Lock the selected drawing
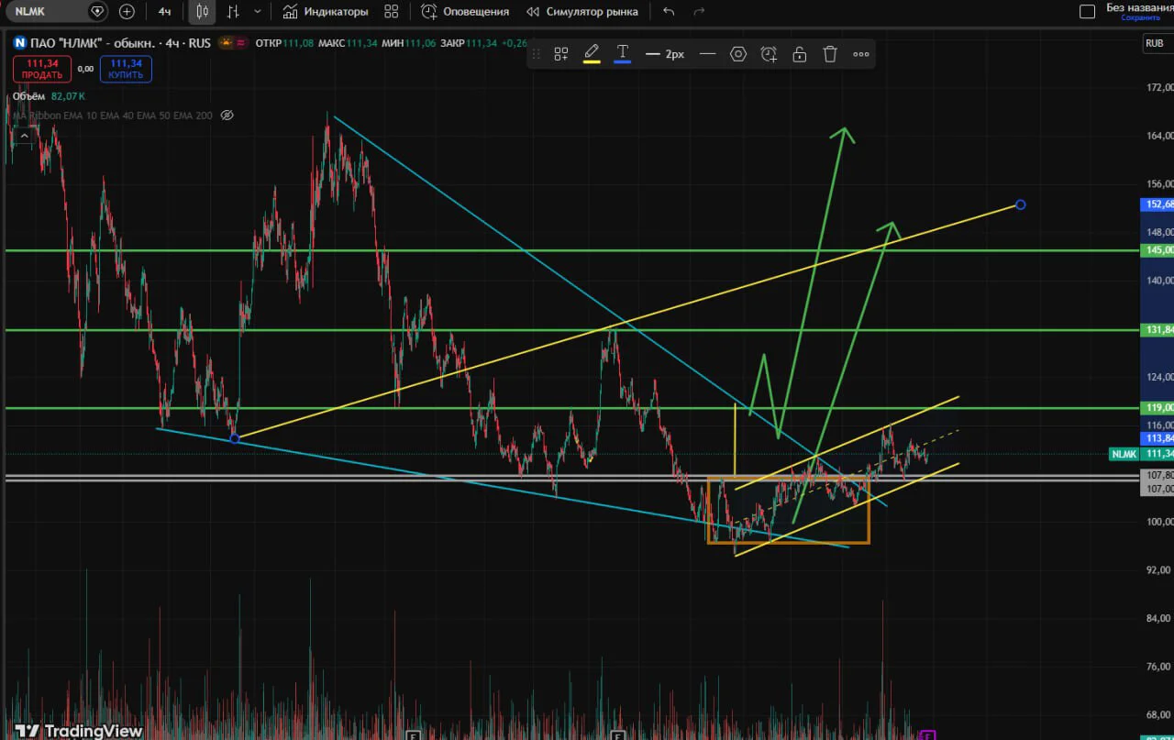 [x=800, y=54]
